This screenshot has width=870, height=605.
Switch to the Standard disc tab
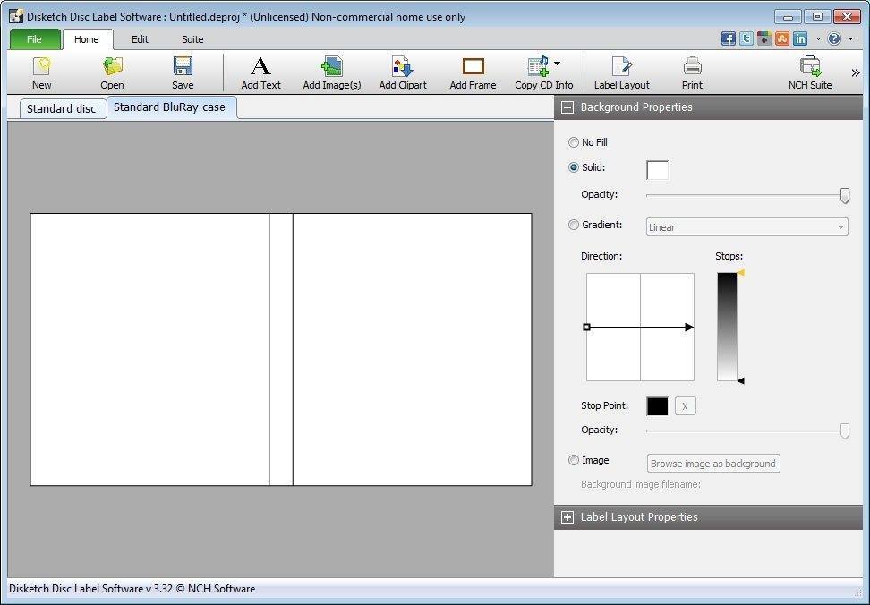tap(62, 107)
